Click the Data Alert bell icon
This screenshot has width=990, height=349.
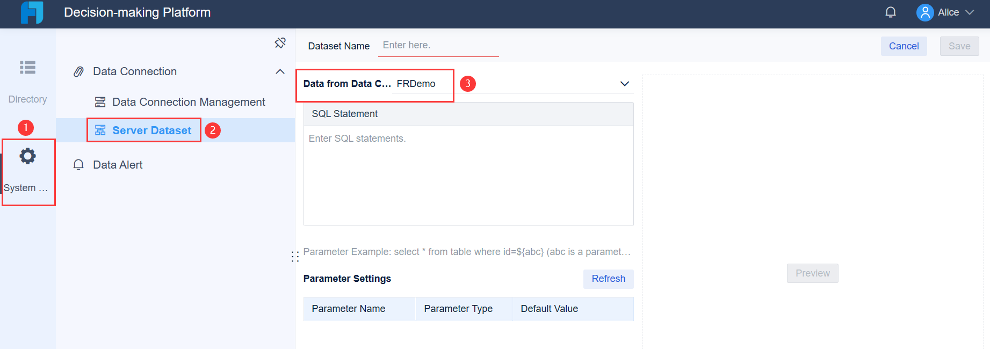[78, 165]
